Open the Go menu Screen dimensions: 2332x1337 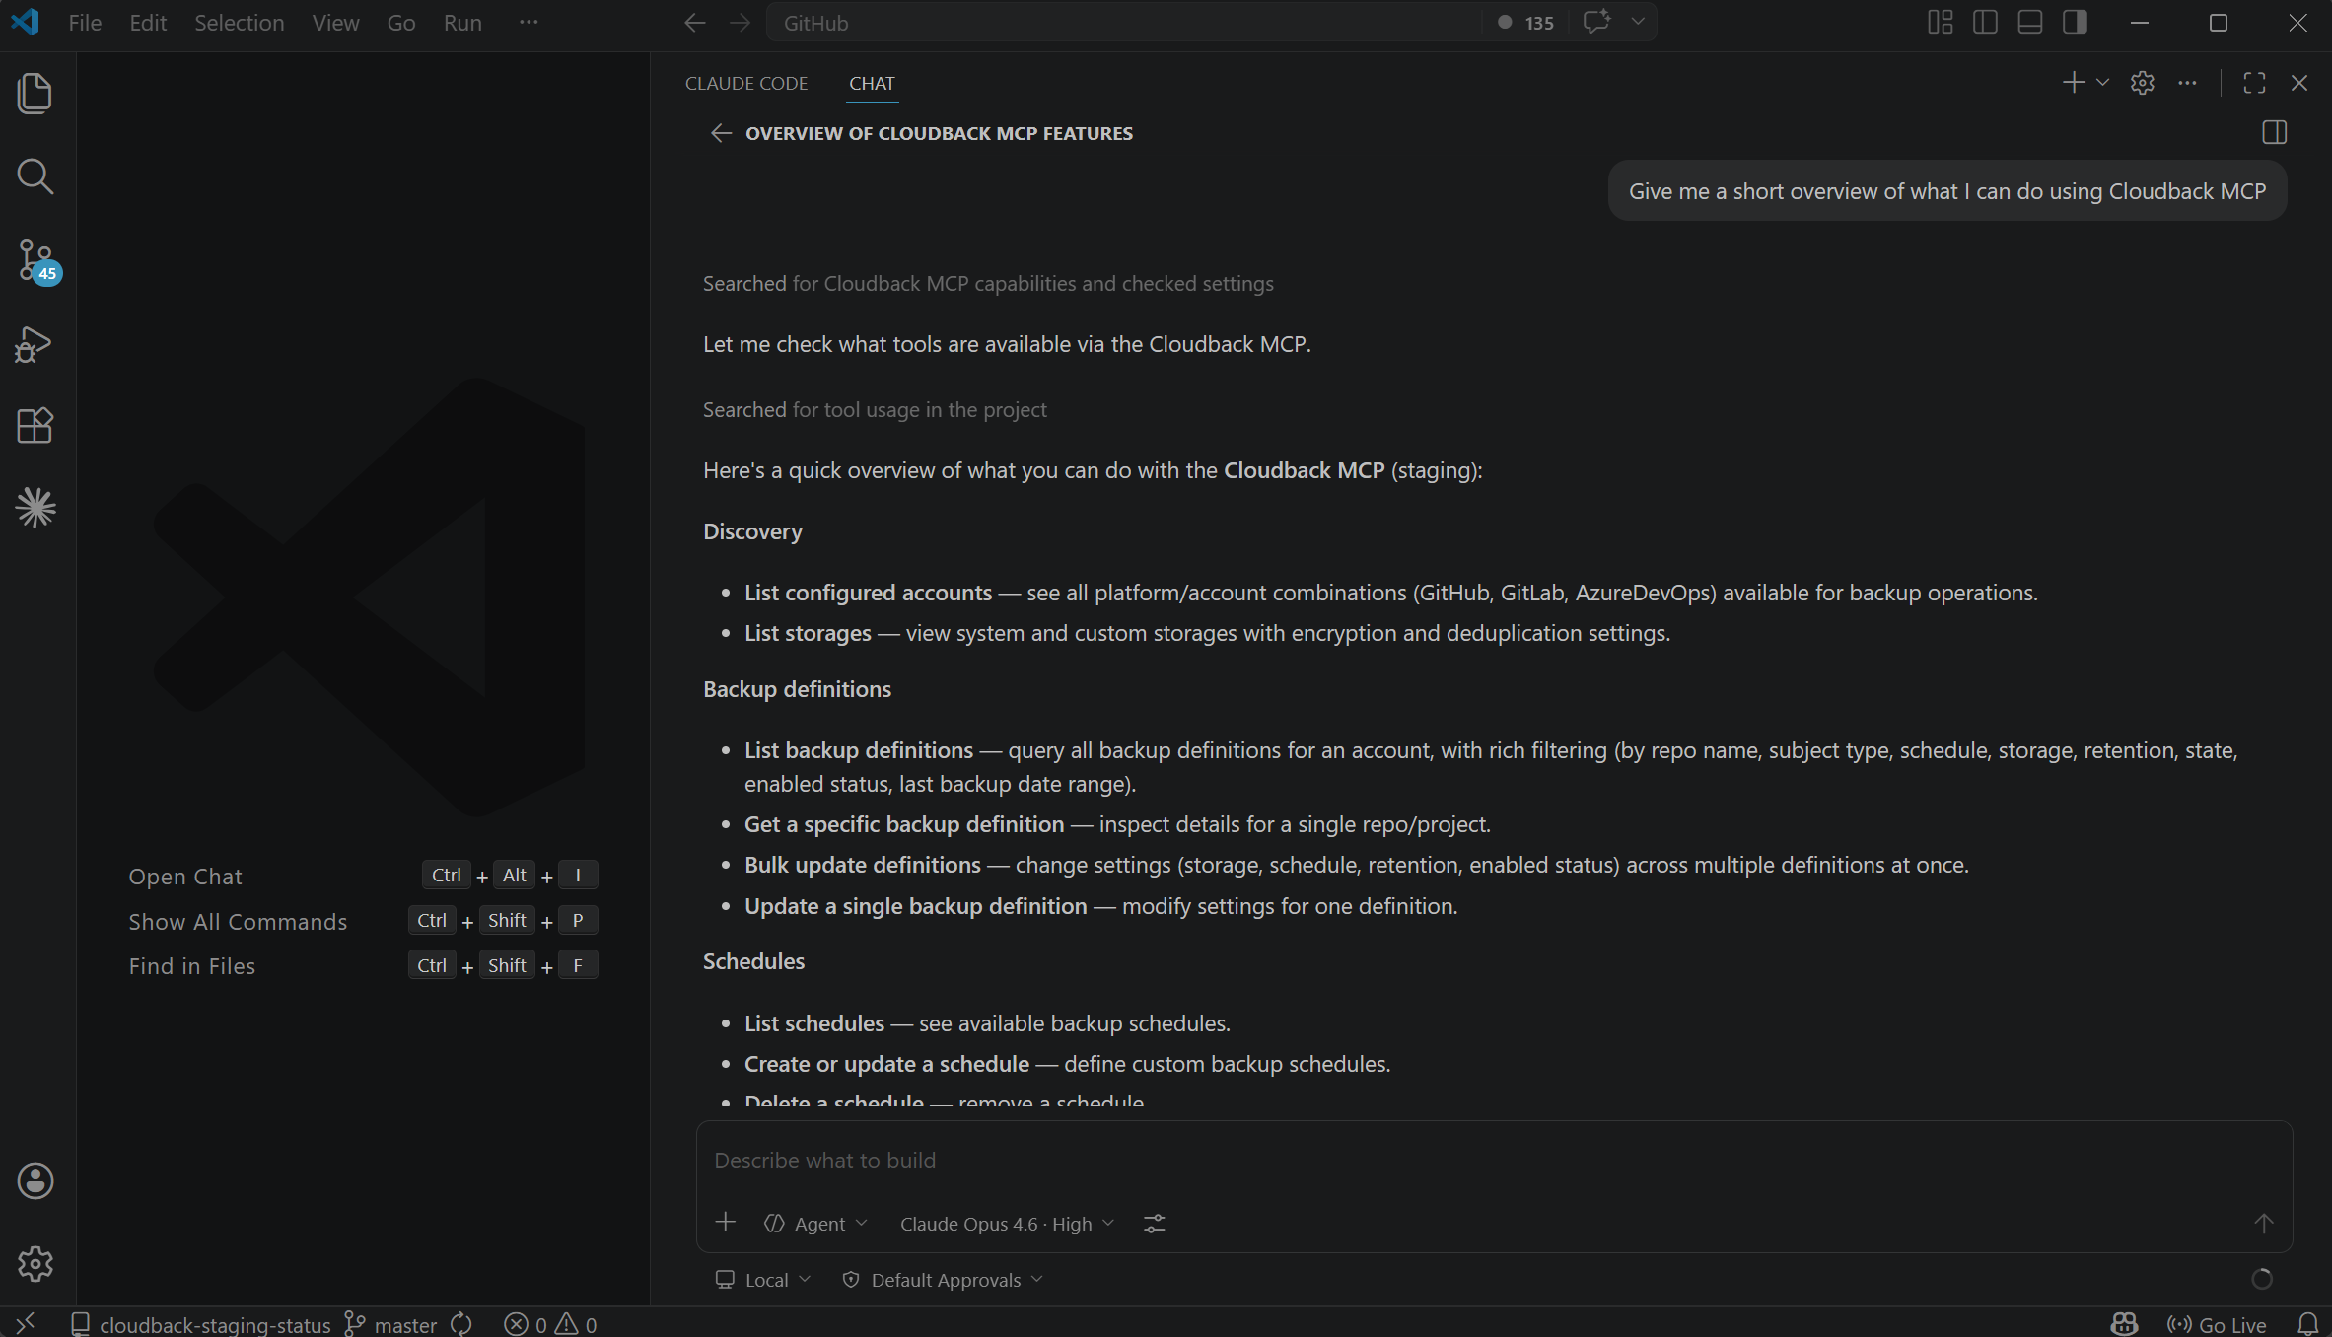point(400,23)
